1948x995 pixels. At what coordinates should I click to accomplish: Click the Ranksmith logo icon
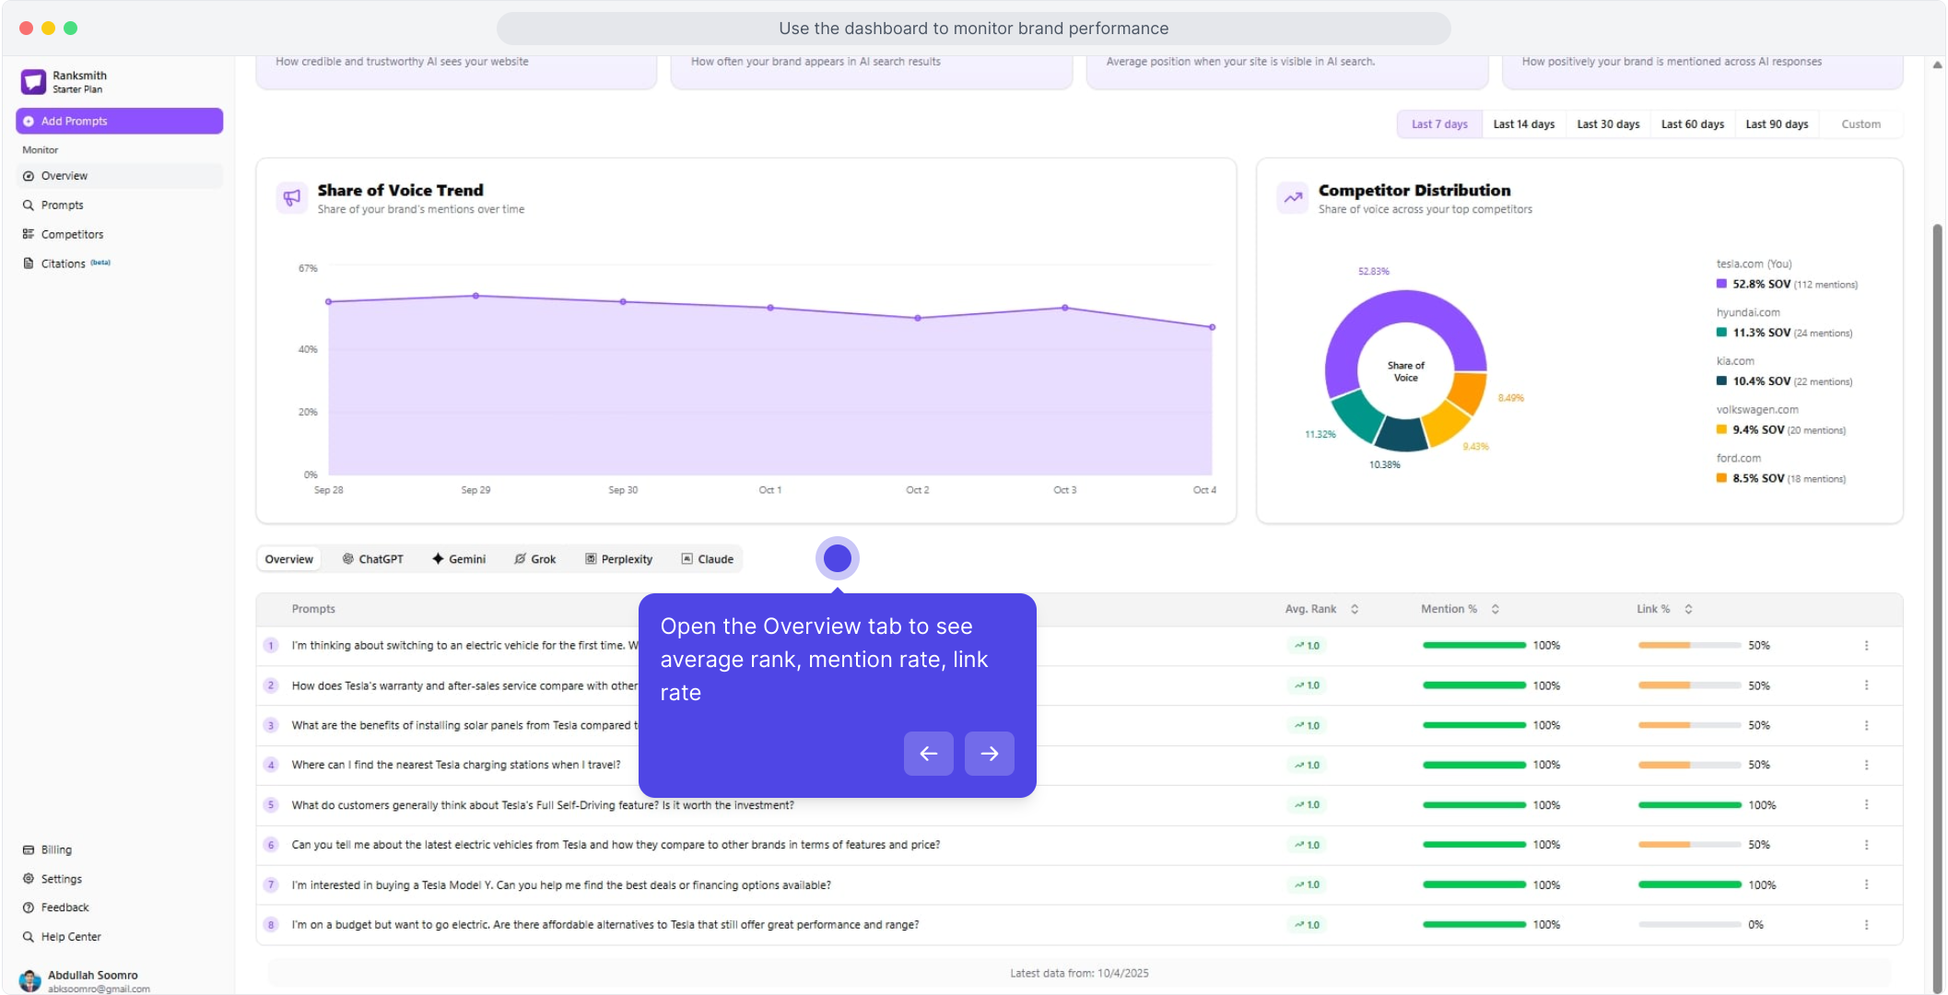tap(33, 82)
